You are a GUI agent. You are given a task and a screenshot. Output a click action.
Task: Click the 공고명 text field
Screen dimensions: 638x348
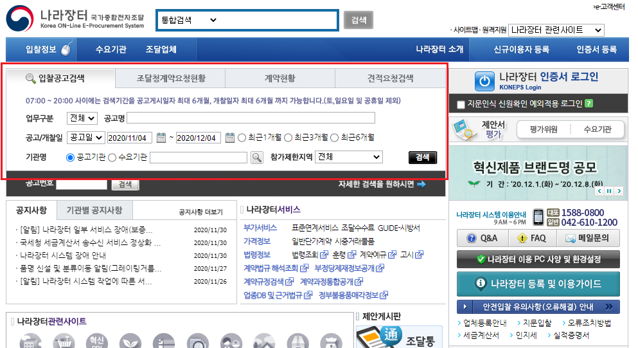[x=251, y=118]
